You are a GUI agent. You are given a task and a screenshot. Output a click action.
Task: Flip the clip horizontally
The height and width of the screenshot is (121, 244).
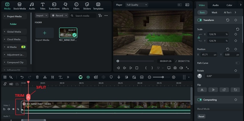202,90
